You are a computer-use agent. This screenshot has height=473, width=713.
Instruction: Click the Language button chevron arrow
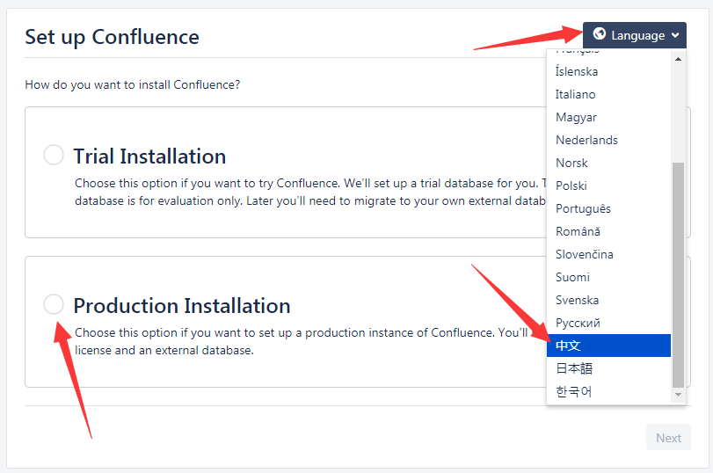(x=675, y=35)
